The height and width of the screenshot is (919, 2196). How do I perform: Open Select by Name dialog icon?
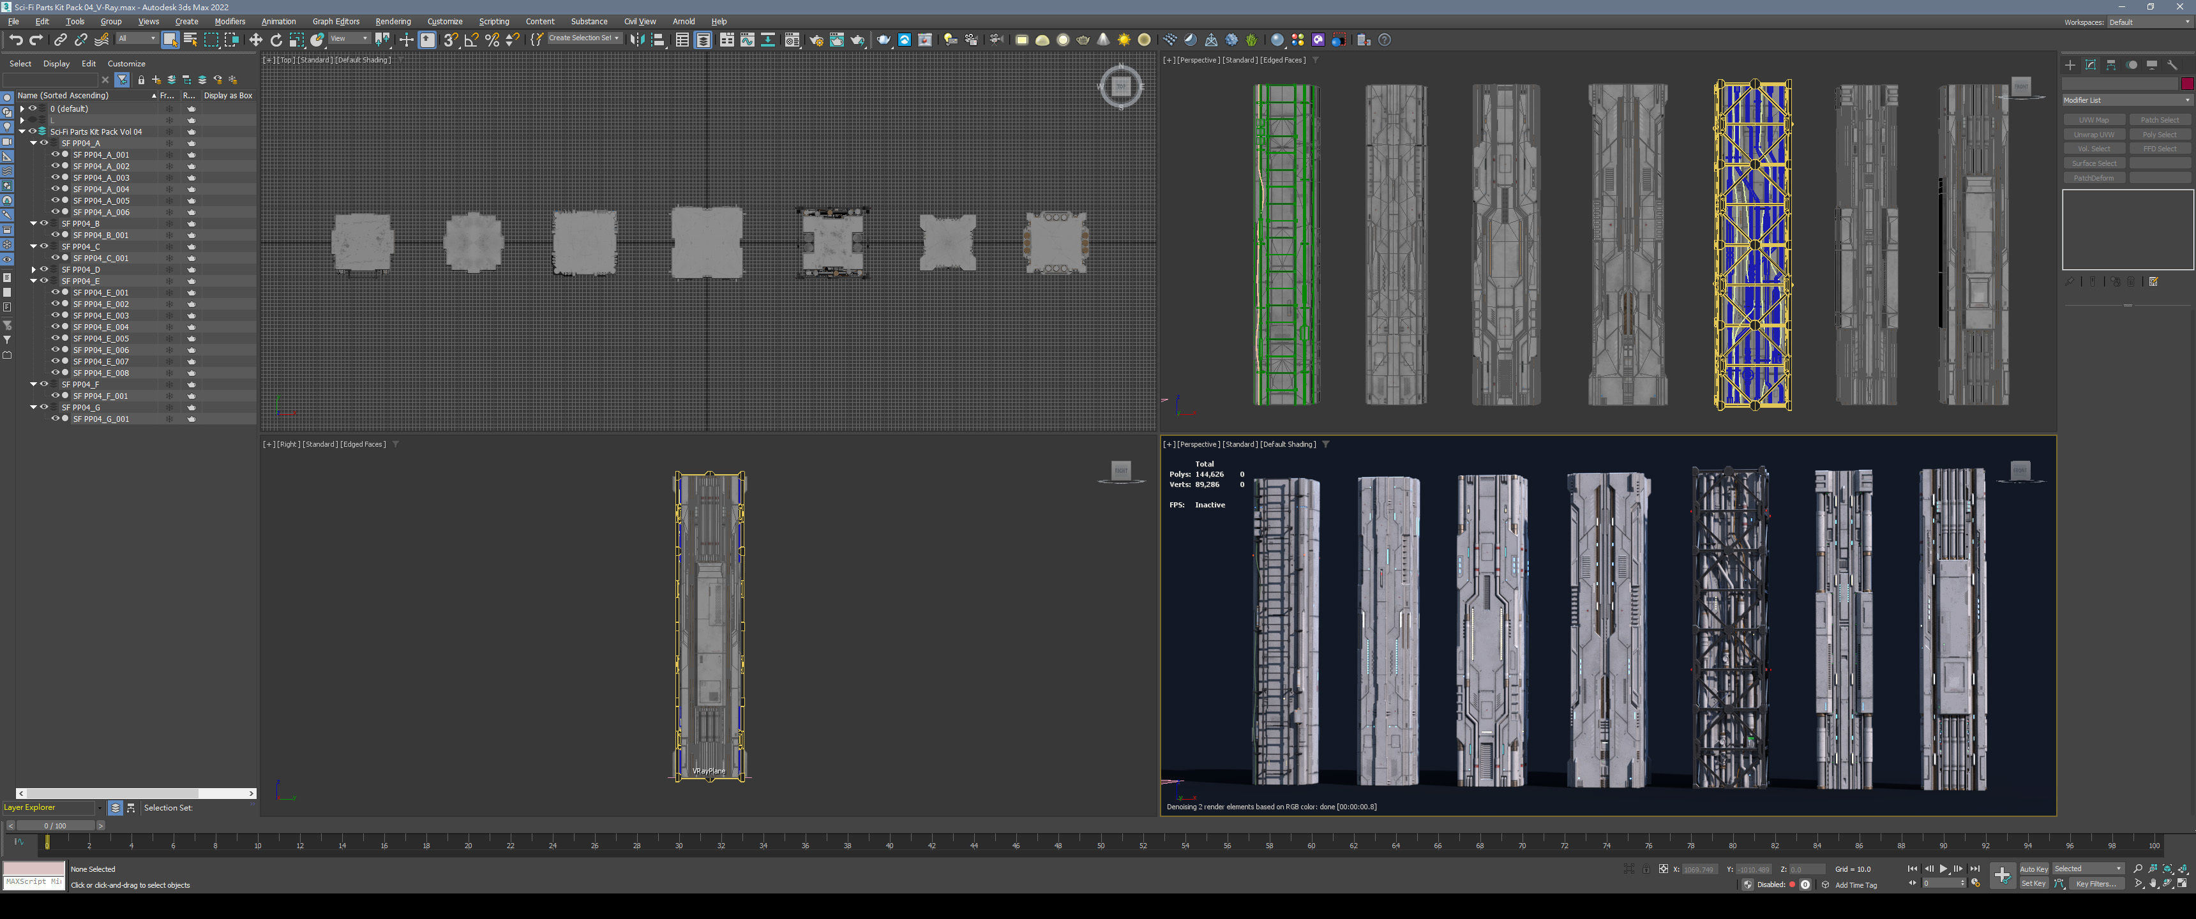click(x=190, y=40)
